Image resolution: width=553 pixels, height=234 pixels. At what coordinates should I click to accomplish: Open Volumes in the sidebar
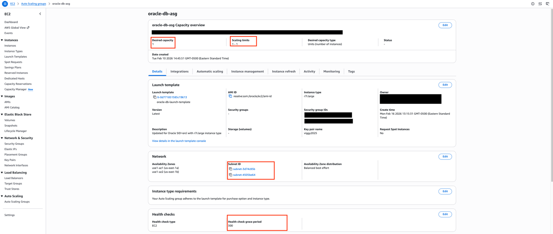click(10, 120)
